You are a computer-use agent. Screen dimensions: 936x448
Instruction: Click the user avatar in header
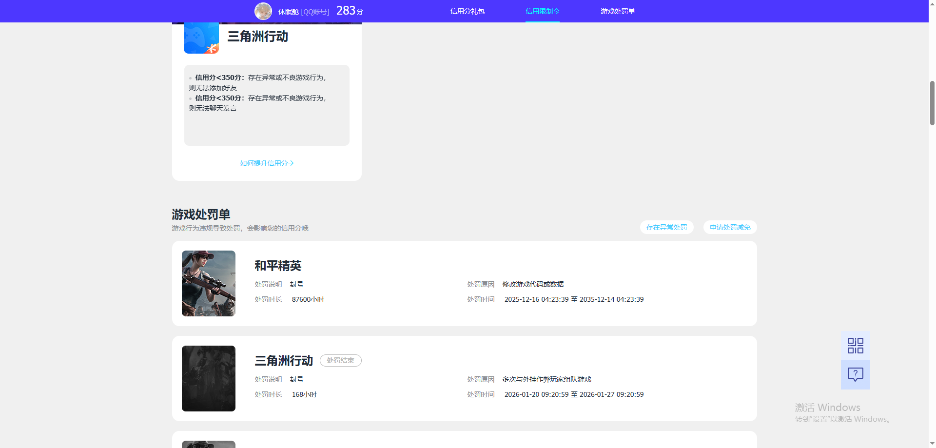[263, 11]
